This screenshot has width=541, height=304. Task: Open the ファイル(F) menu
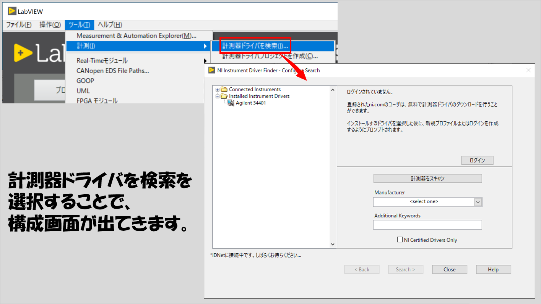pyautogui.click(x=19, y=25)
